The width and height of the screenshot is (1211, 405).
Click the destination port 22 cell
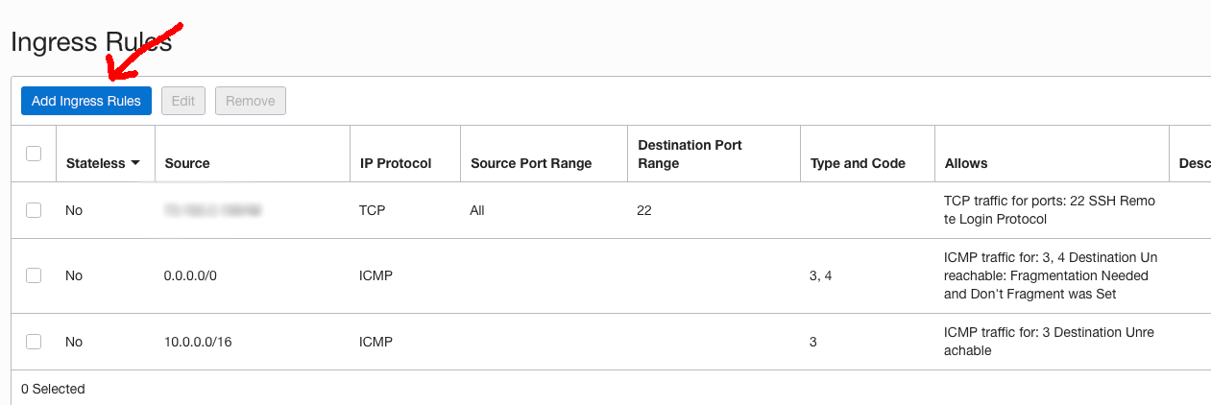(x=644, y=210)
